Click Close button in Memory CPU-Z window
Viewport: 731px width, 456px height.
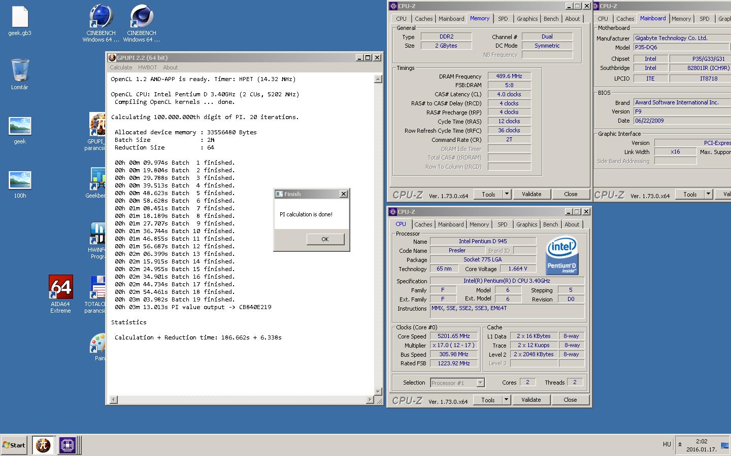click(x=571, y=194)
